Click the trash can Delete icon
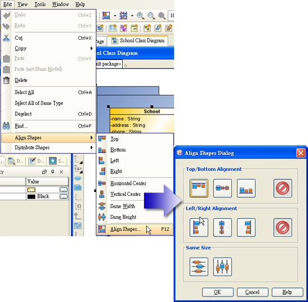Viewport: 308px width, 302px height. pyautogui.click(x=6, y=80)
